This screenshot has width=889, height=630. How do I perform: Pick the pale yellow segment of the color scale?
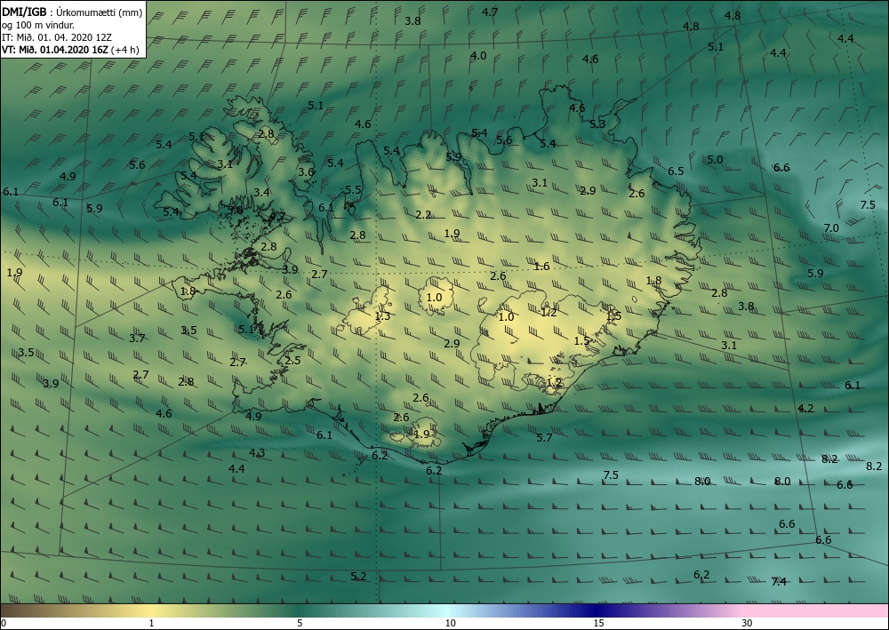click(150, 610)
